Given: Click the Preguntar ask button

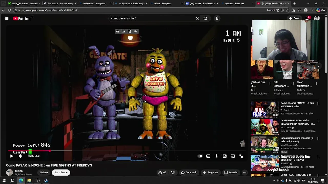Looking at the screenshot, I should tap(210, 172).
